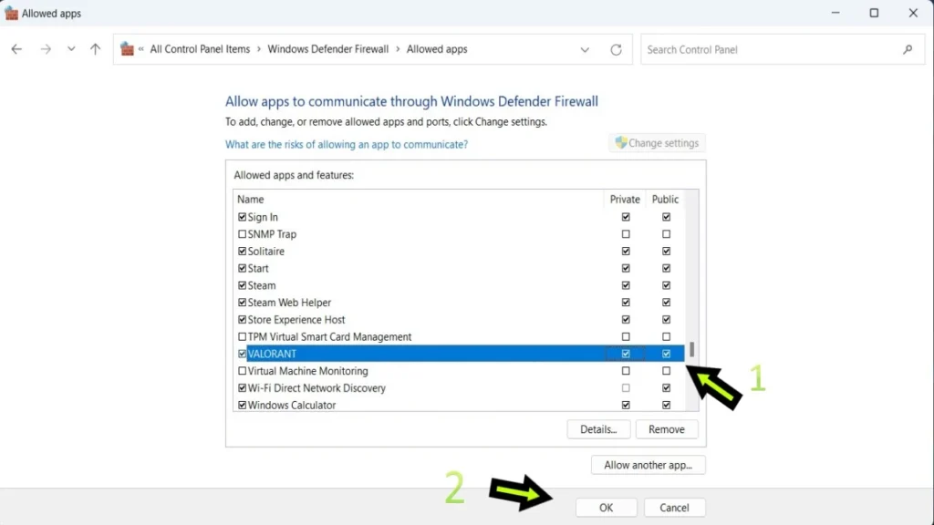This screenshot has width=934, height=525.
Task: Toggle Store Experience Host Public checkbox
Action: coord(666,320)
